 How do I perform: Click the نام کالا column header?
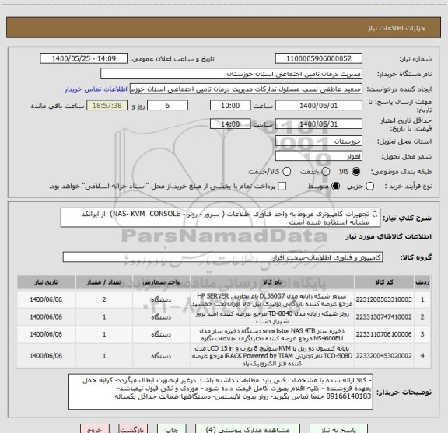tap(272, 282)
